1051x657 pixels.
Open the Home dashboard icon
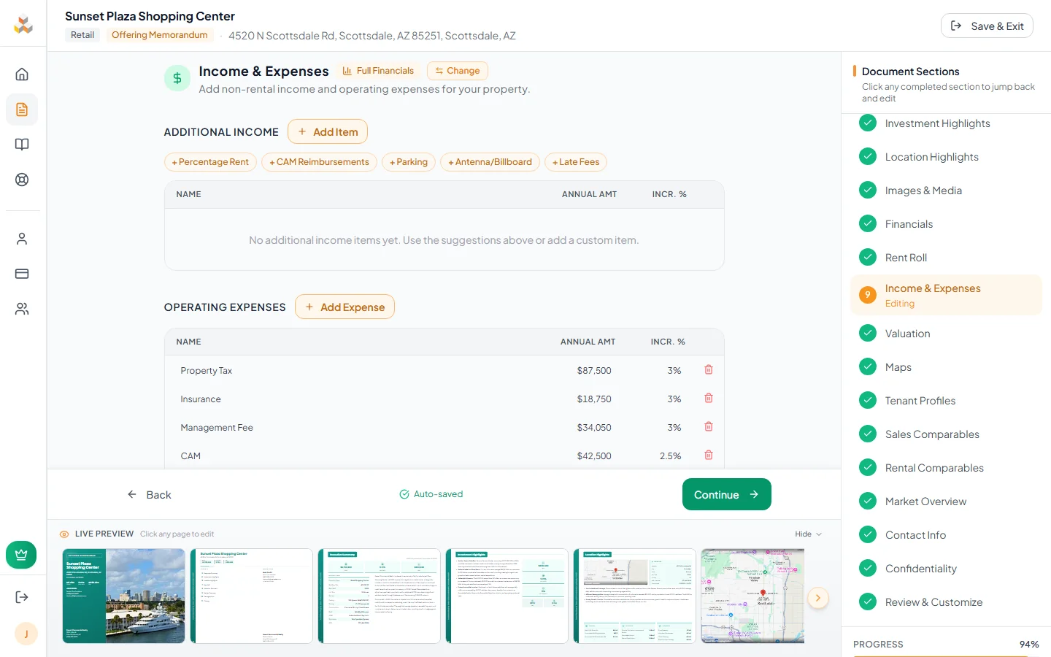23,74
